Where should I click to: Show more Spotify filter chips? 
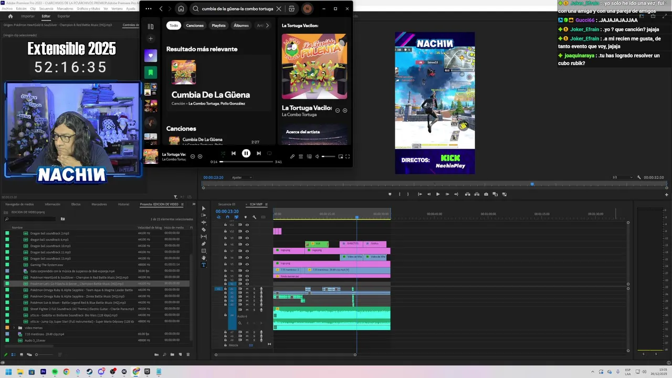(x=267, y=25)
